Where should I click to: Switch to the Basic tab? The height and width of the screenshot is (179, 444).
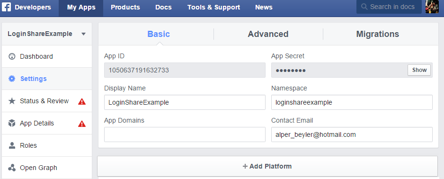159,34
